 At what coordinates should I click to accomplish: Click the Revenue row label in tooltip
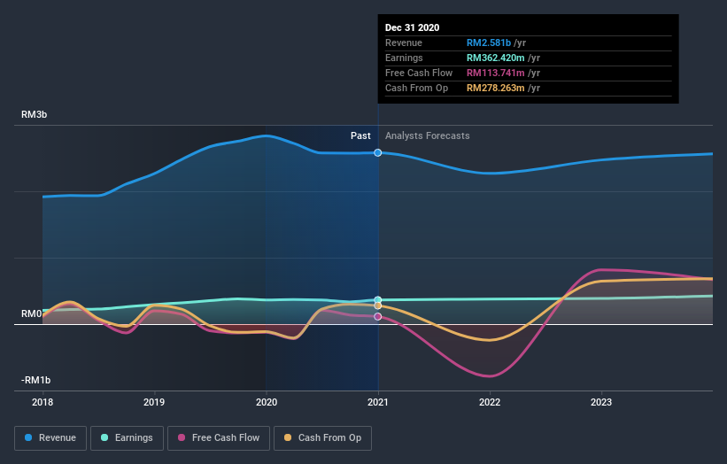click(404, 43)
